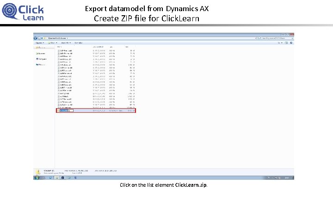Click the Windows Explorer taskbar button

click(x=57, y=178)
